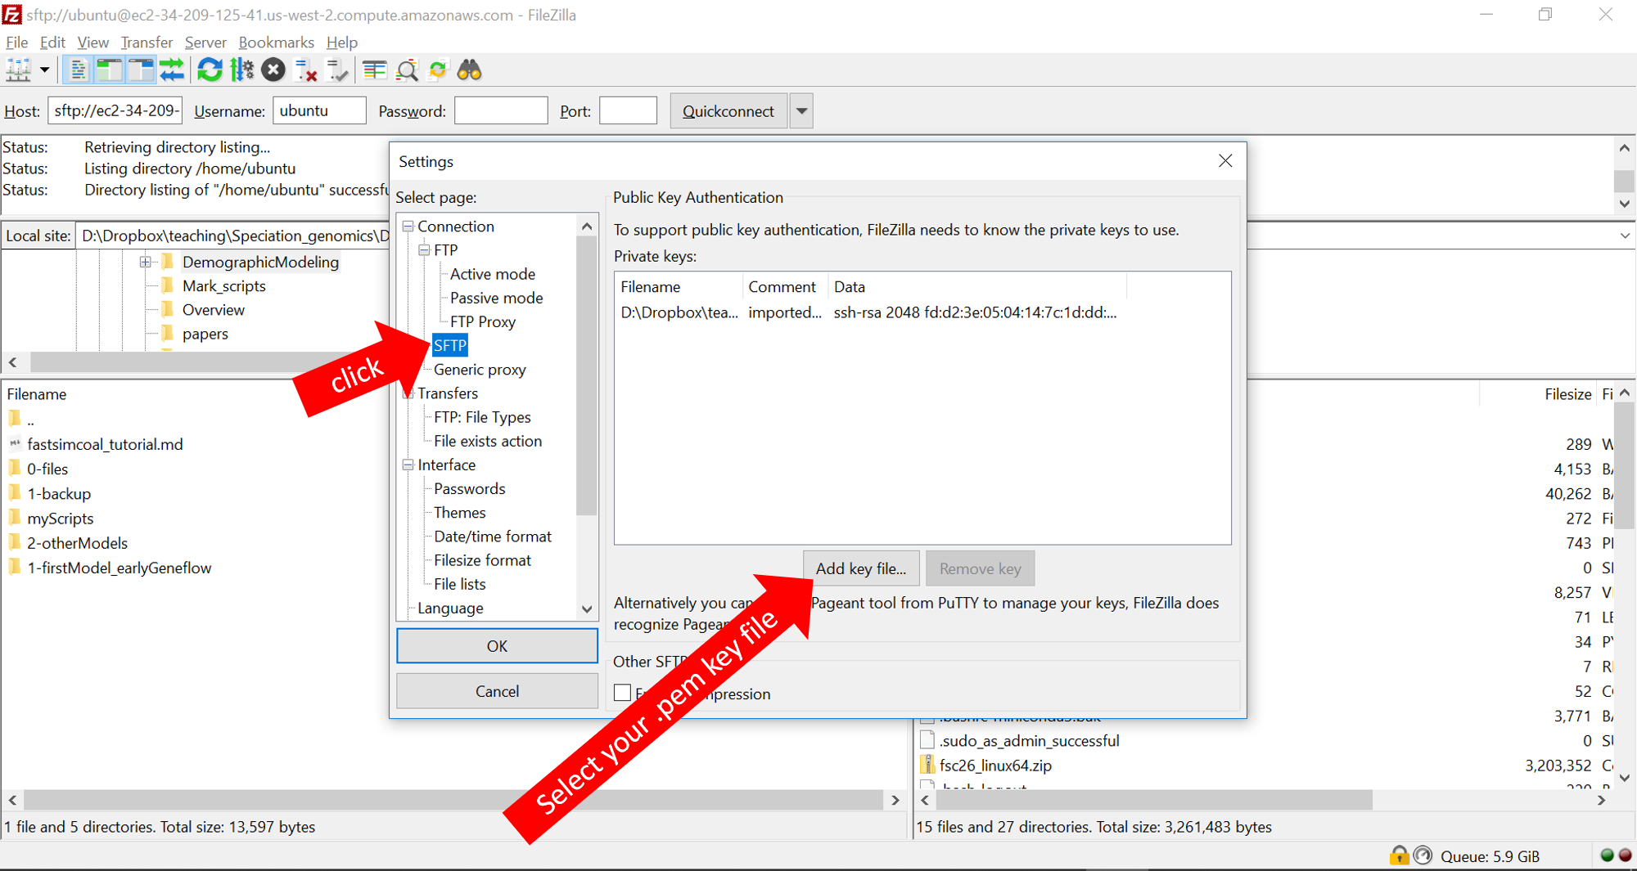Search for files with binoculars icon
Screen dimensions: 1637x871
point(470,70)
